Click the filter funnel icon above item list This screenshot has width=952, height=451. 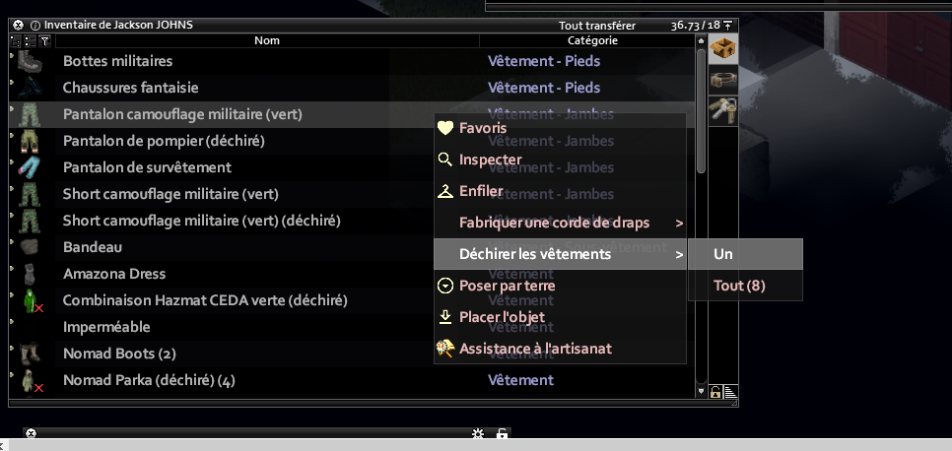[44, 40]
